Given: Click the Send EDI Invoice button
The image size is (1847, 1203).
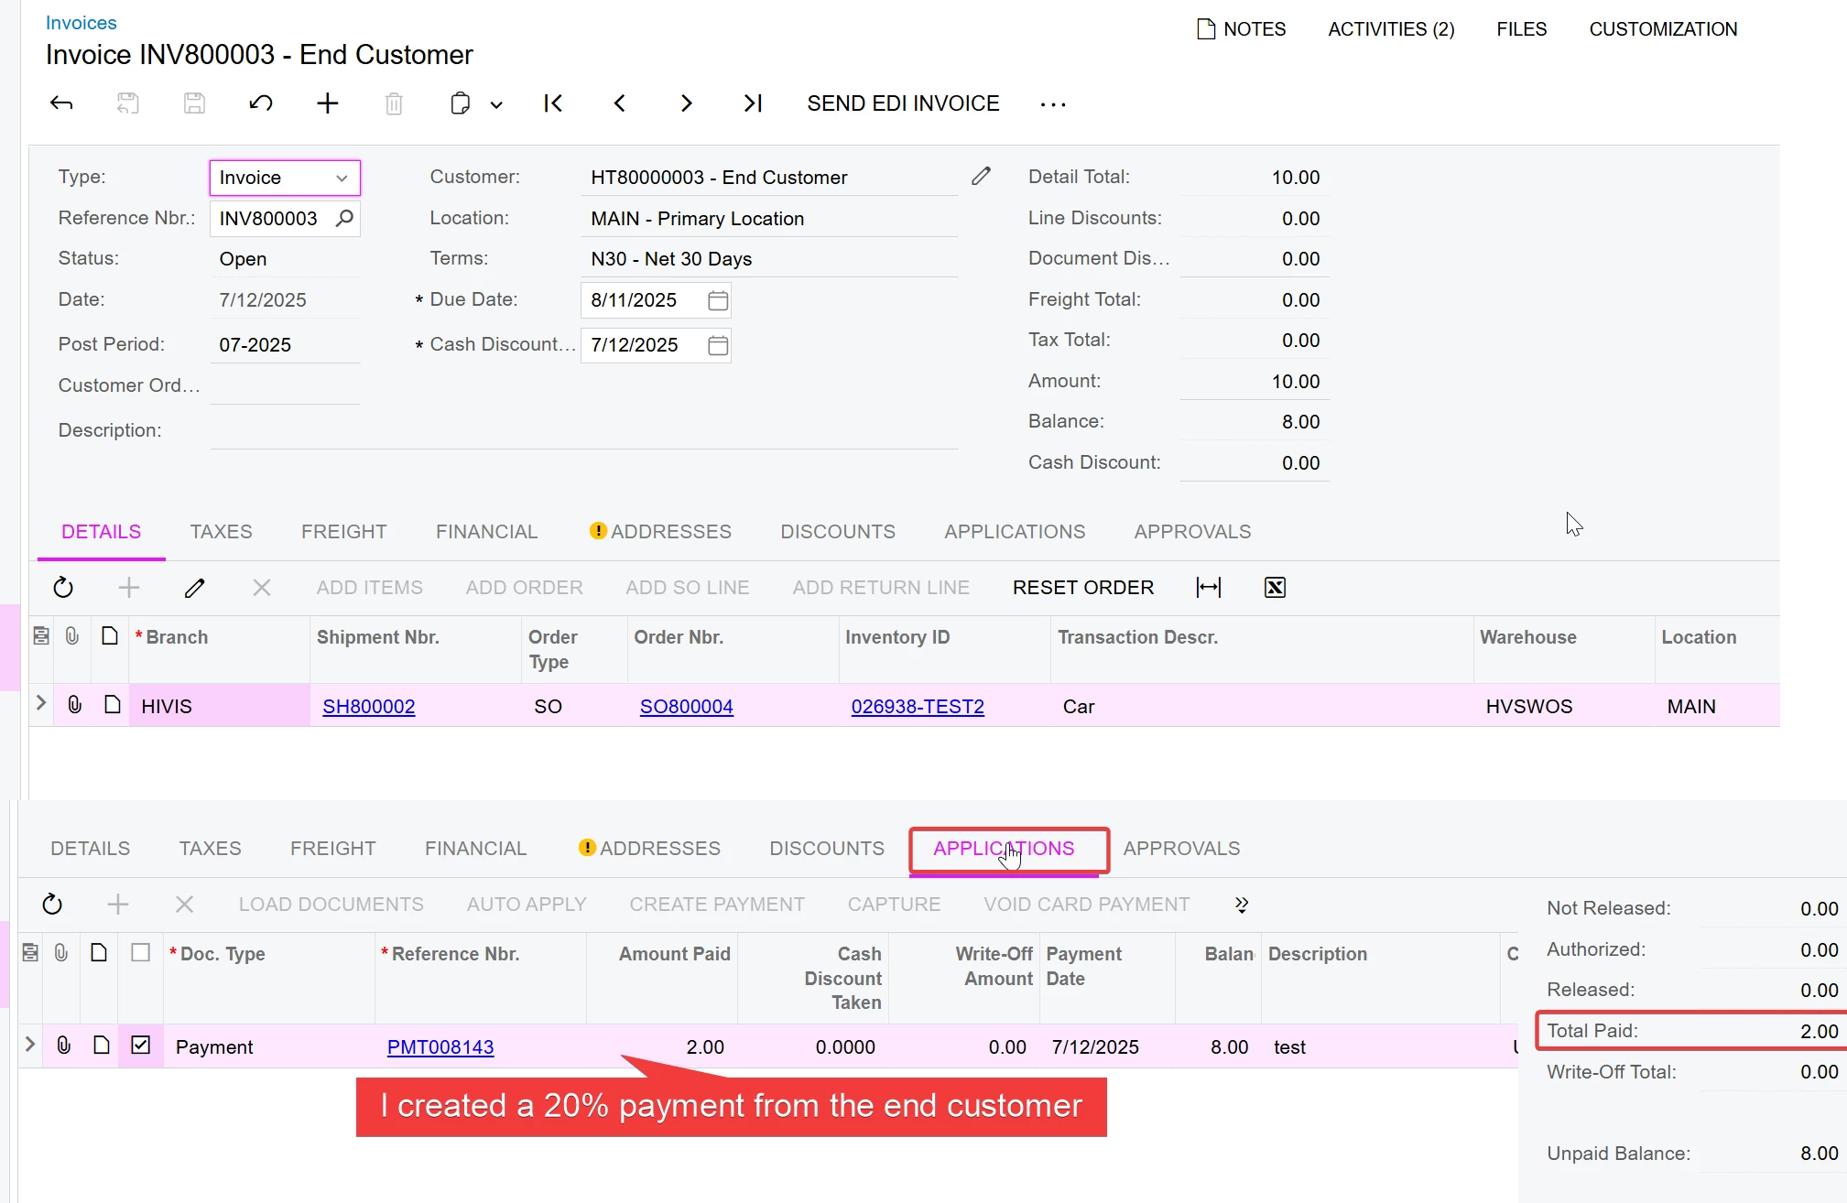Looking at the screenshot, I should pos(903,103).
